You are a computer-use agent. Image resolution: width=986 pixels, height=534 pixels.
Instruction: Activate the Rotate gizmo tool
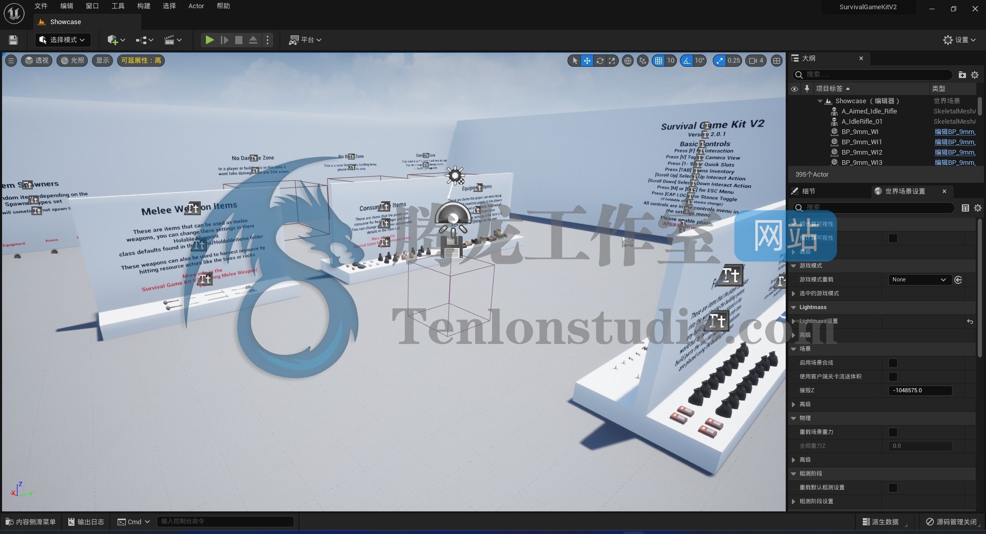pyautogui.click(x=600, y=61)
